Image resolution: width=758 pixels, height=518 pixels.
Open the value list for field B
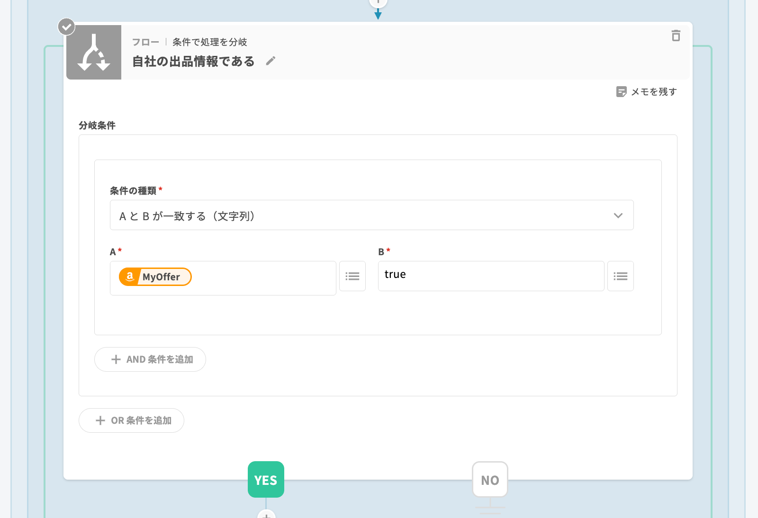pyautogui.click(x=621, y=276)
